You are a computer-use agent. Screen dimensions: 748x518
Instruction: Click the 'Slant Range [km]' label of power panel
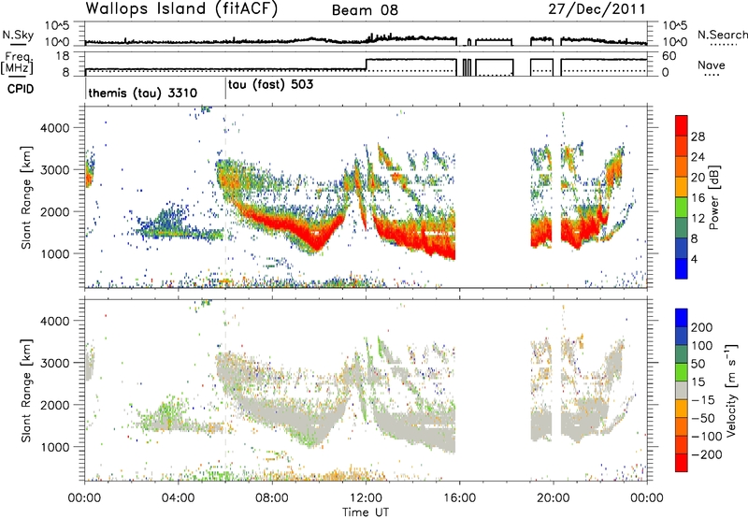point(26,197)
